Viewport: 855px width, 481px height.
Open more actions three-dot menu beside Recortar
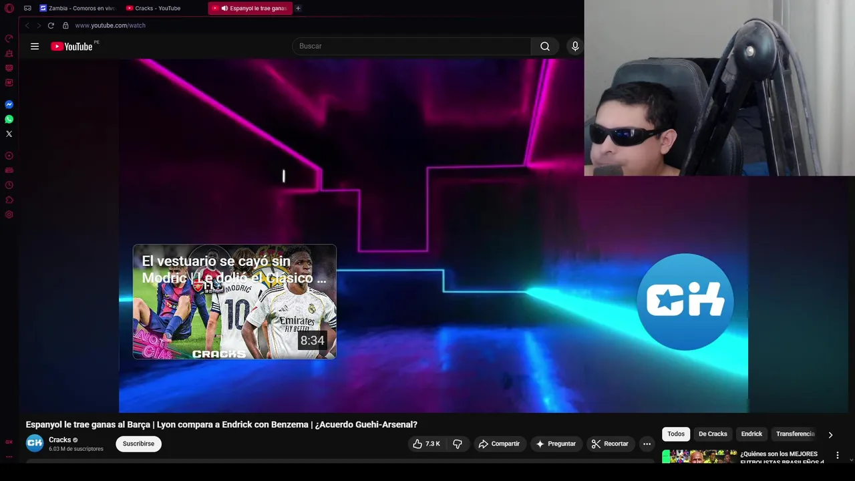pos(647,444)
